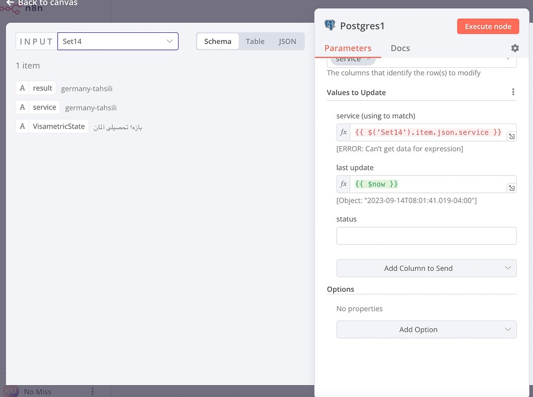Viewport: 533px width, 397px height.
Task: Click the string type icon next to VisametricState
Action: coord(22,126)
